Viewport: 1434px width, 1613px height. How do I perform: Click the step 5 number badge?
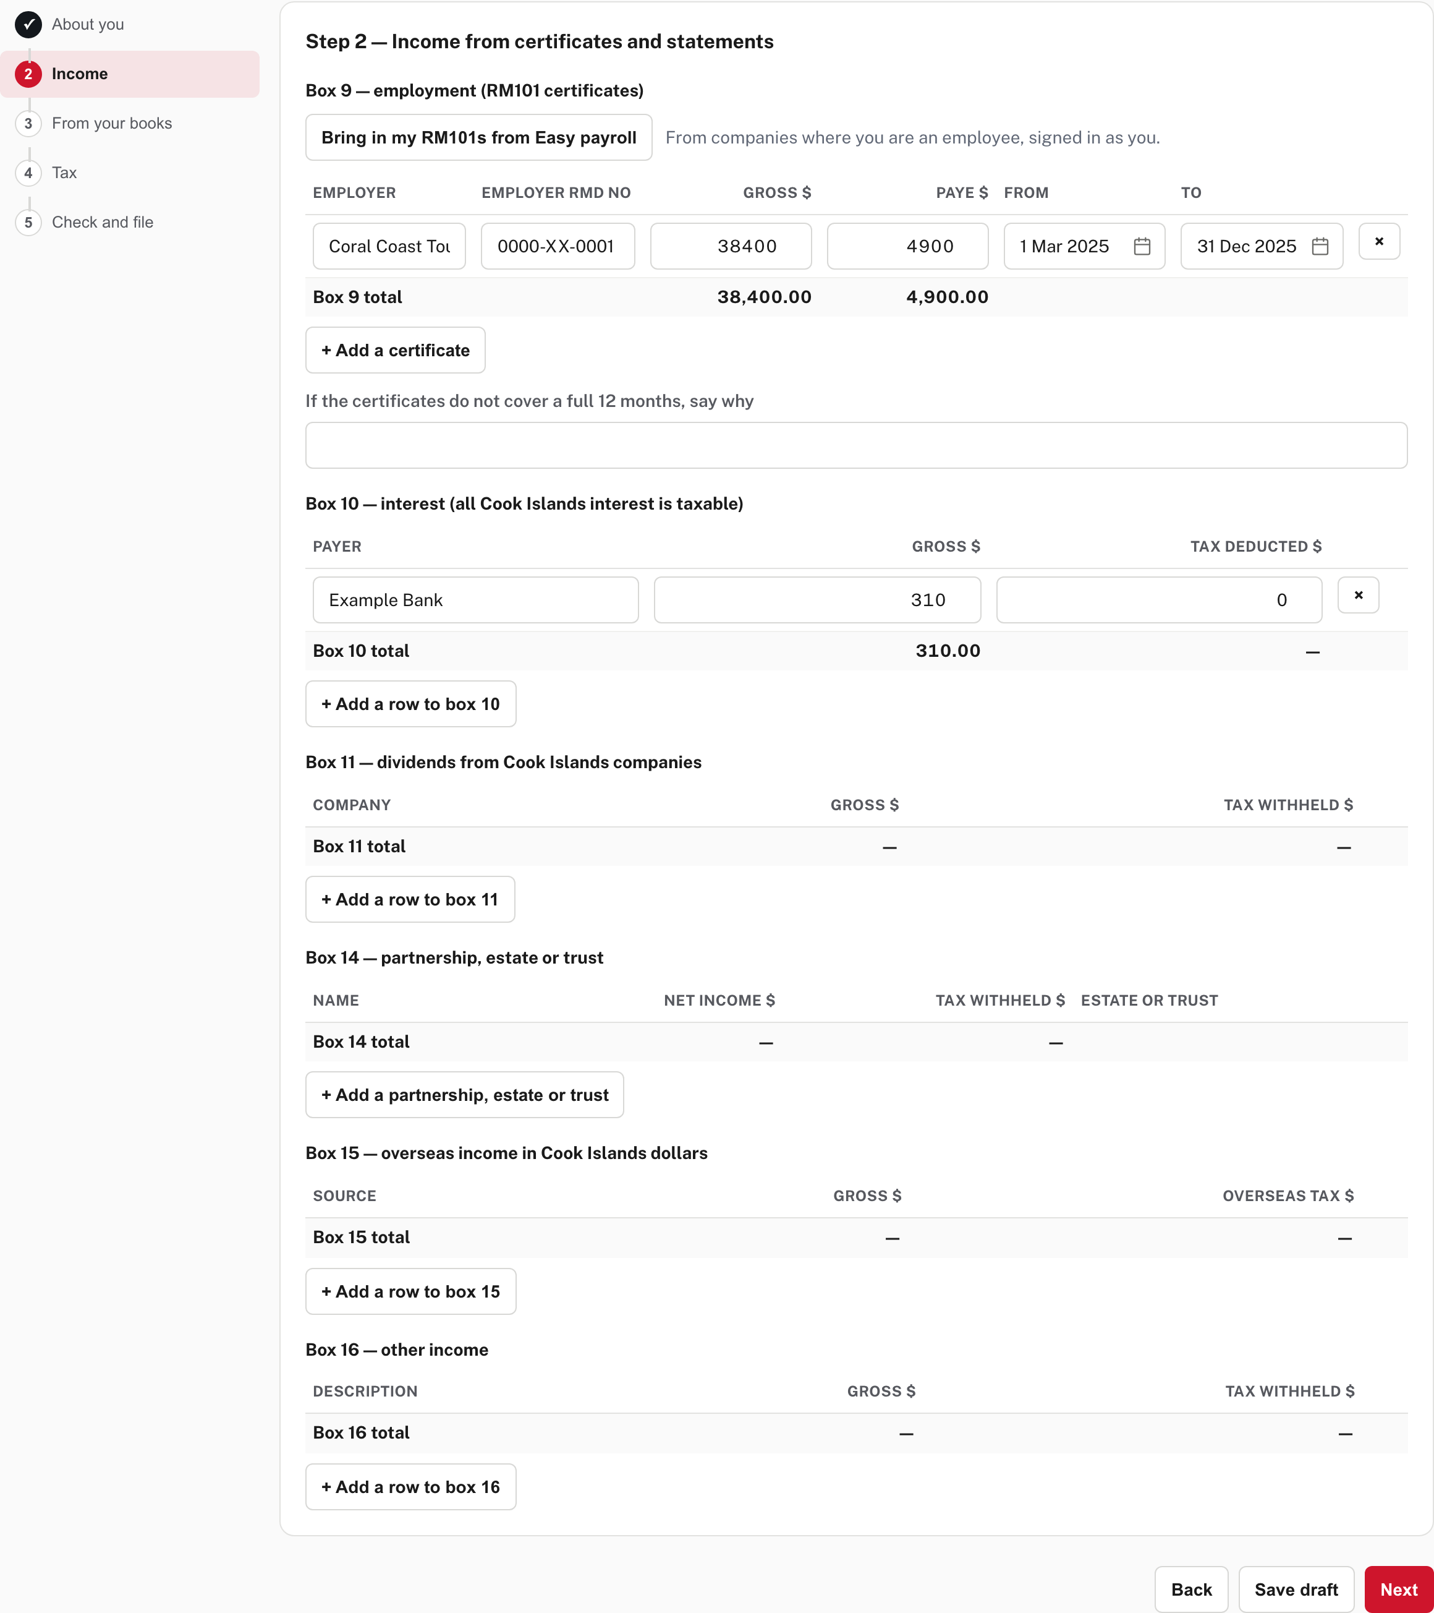(x=28, y=223)
